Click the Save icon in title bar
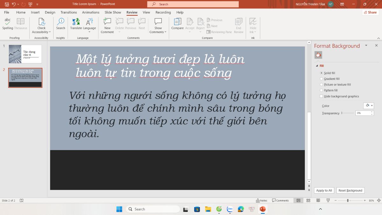The image size is (382, 215). (7, 4)
